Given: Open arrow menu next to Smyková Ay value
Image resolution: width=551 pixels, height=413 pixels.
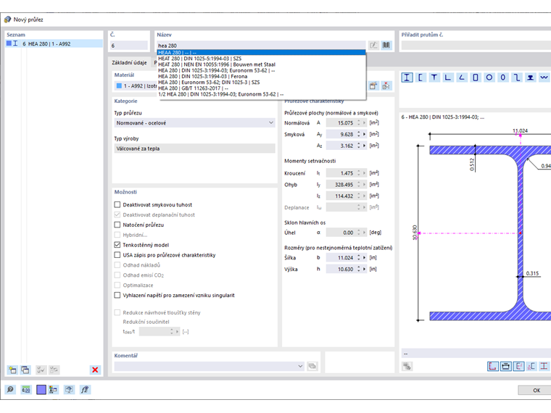Looking at the screenshot, I should (365, 134).
